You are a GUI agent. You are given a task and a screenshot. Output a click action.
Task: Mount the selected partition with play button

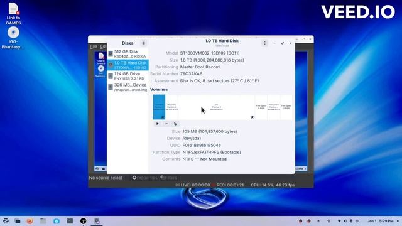click(x=158, y=124)
